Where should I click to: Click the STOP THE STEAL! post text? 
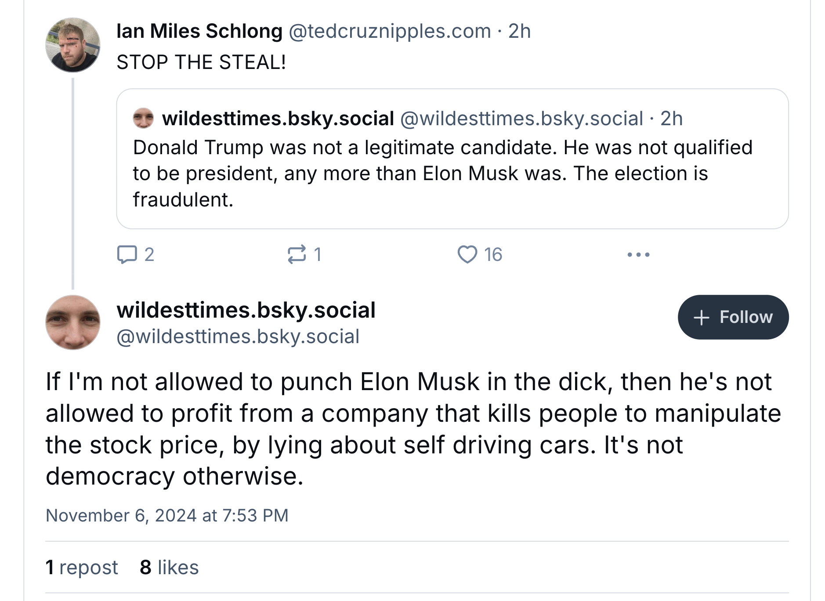(x=201, y=62)
